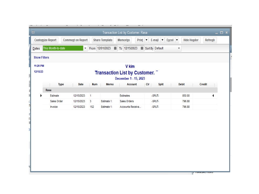
Task: Click Customize Report button
Action: click(x=45, y=40)
